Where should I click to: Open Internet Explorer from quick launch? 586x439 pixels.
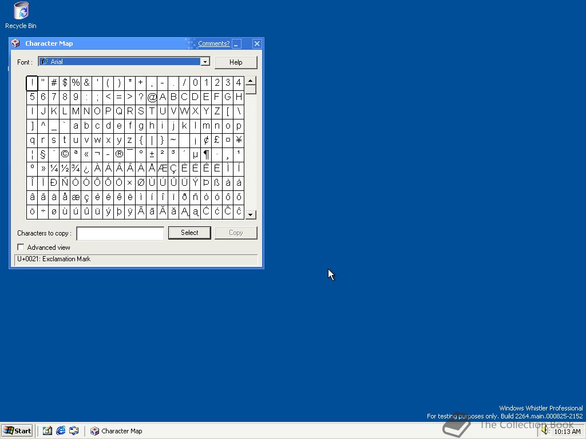pos(61,431)
